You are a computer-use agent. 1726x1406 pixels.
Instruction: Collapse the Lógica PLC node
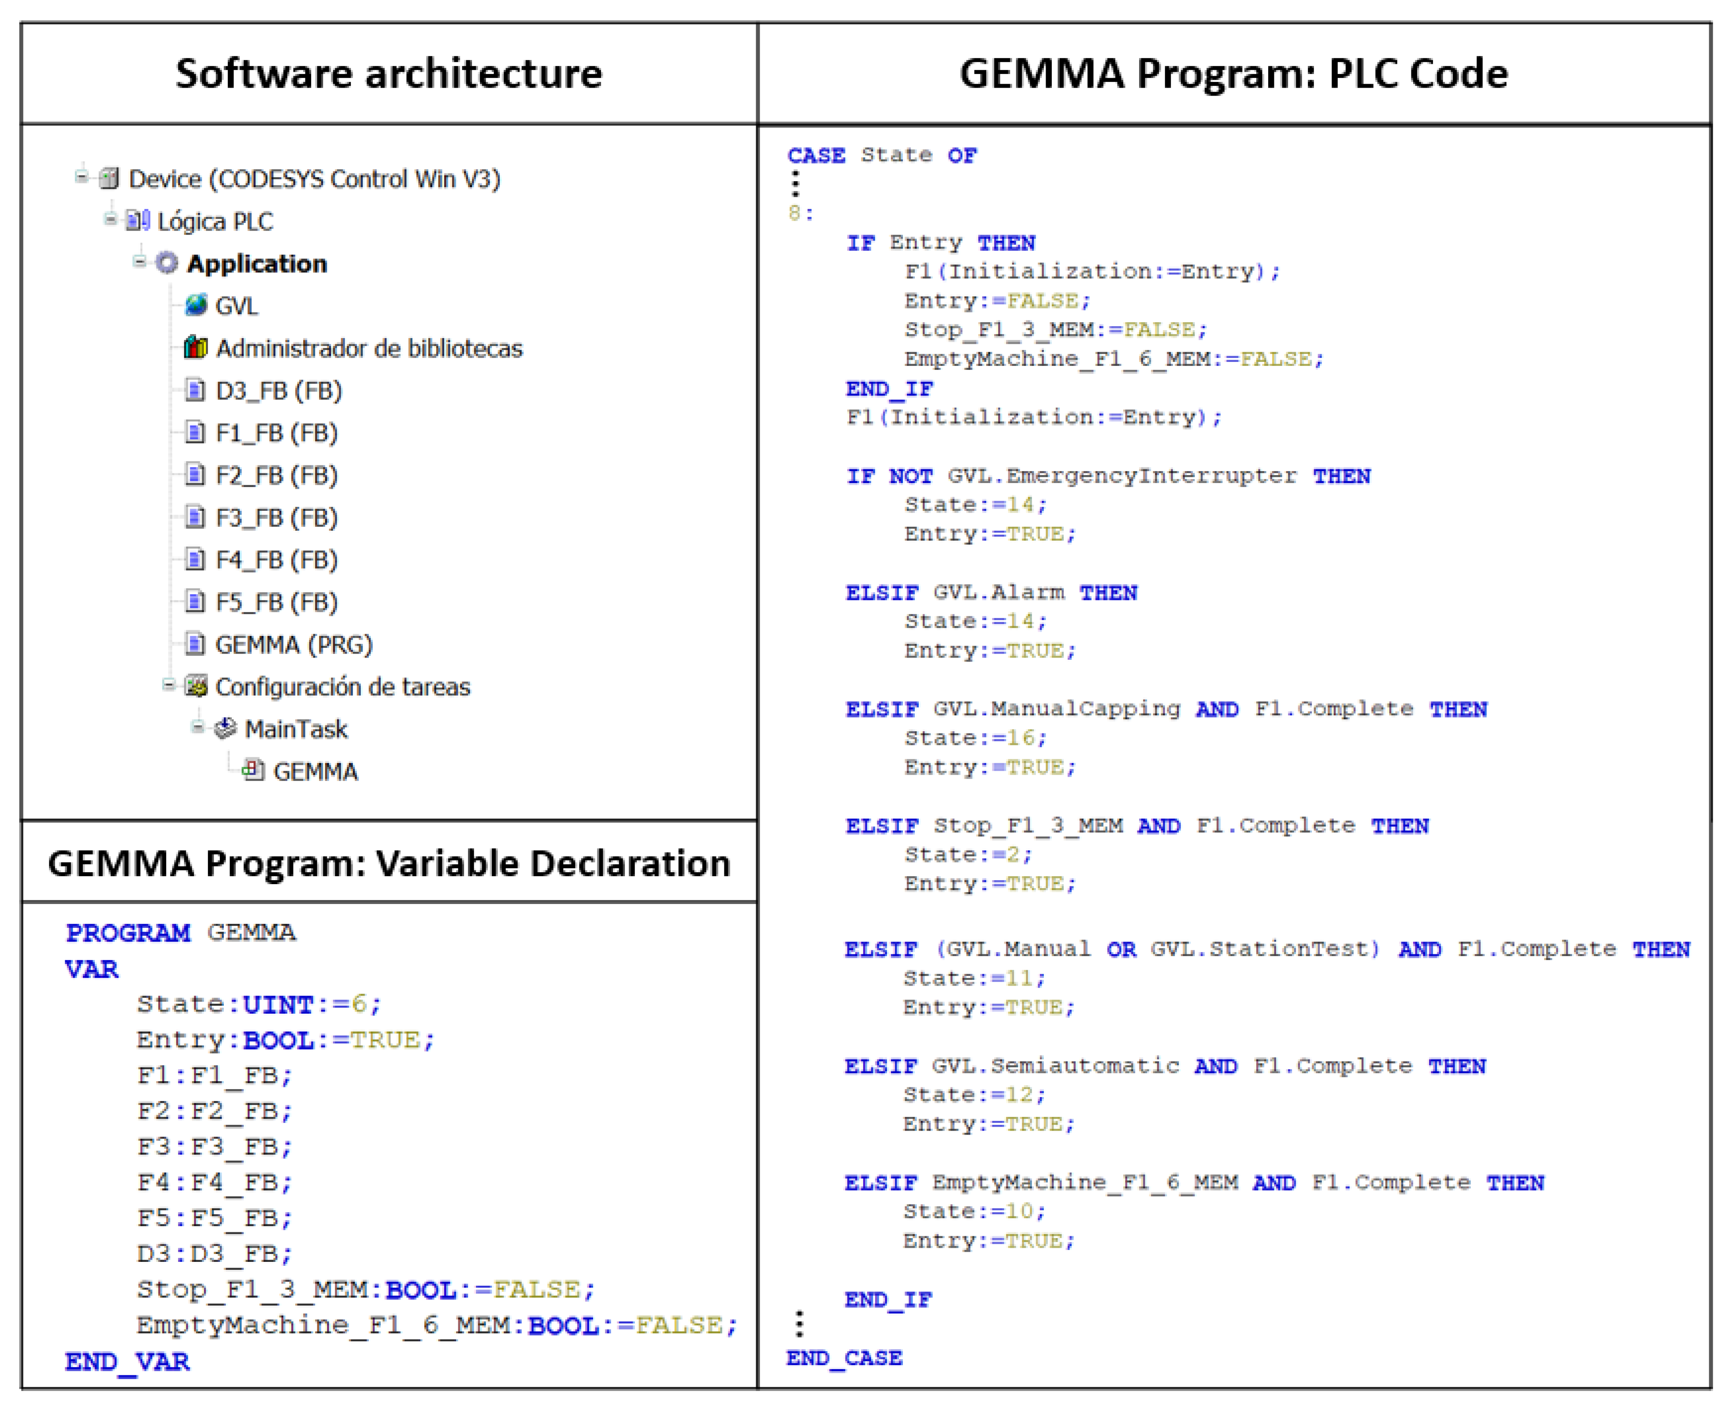click(x=111, y=219)
